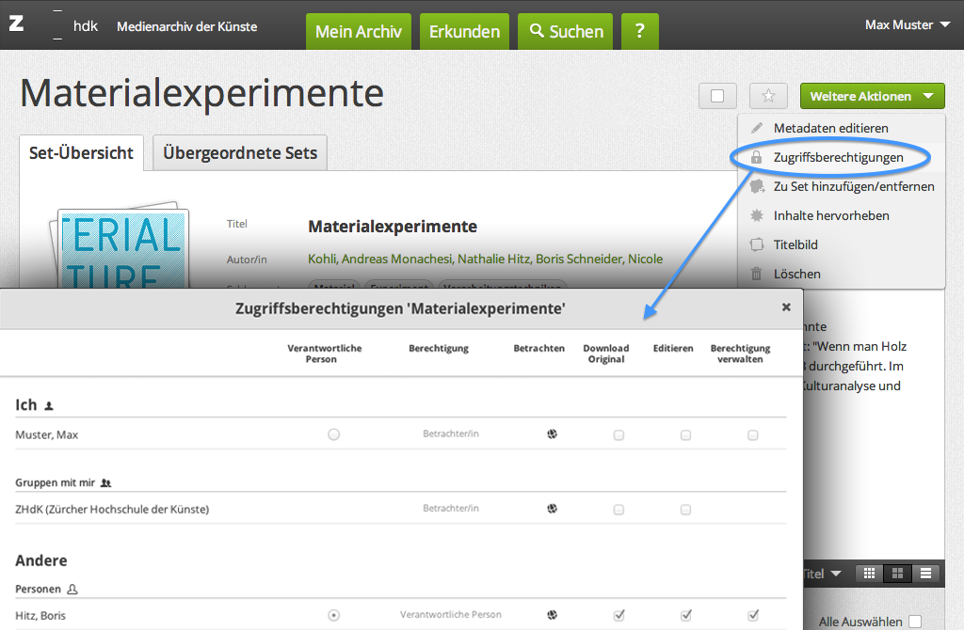Switch to the Übergeordnete Sets tab
964x630 pixels.
click(240, 152)
